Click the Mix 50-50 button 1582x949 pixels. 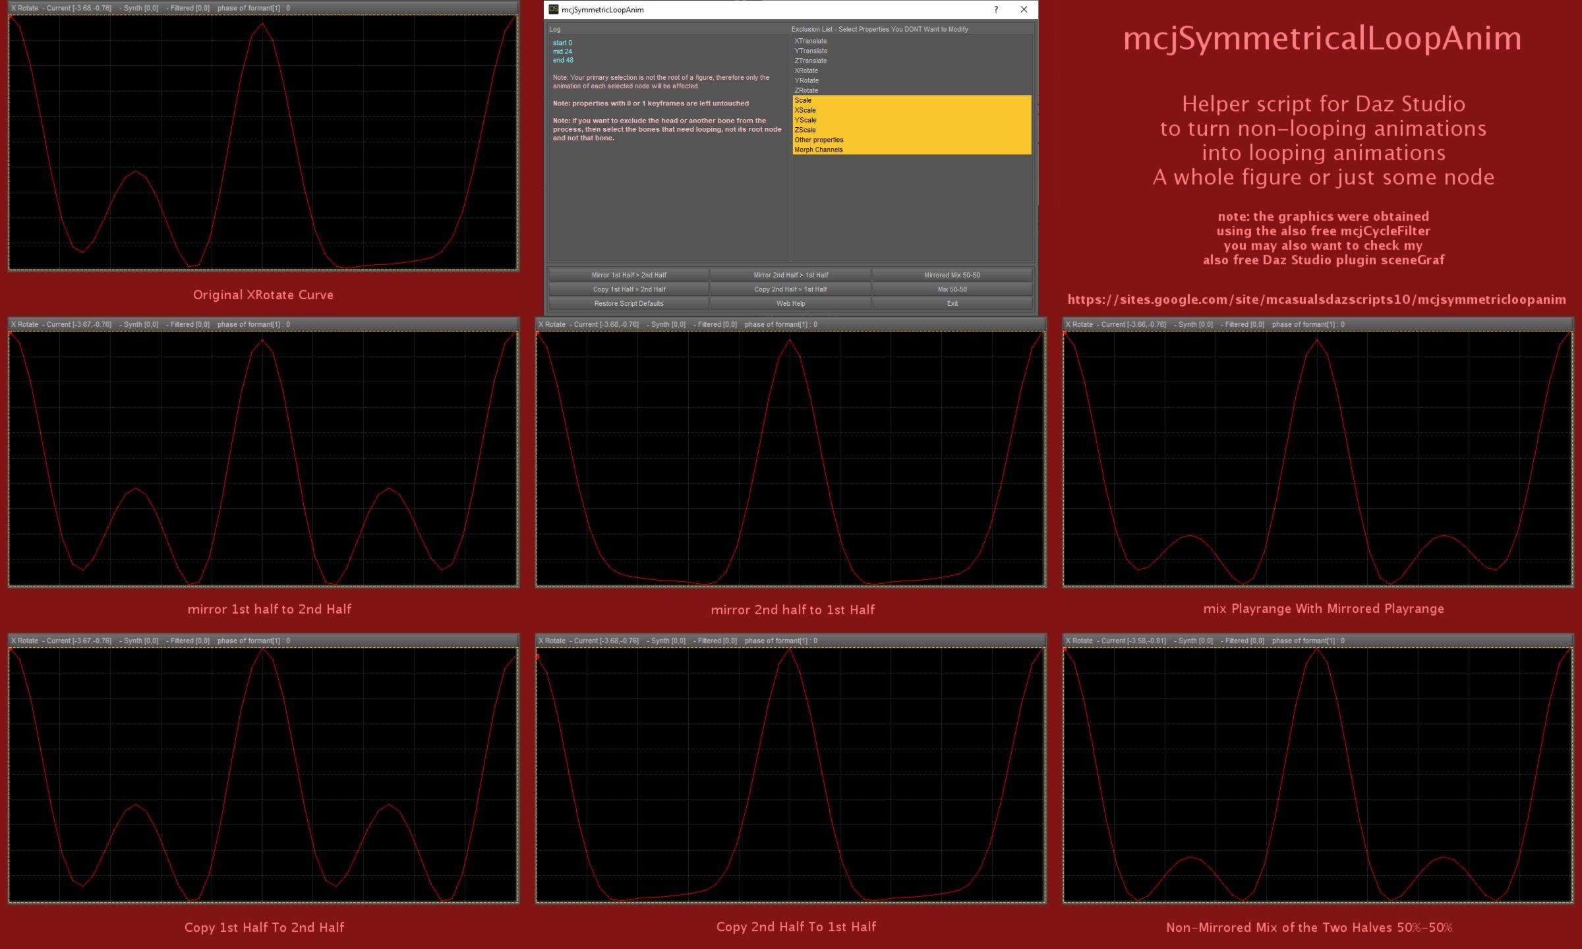click(952, 289)
